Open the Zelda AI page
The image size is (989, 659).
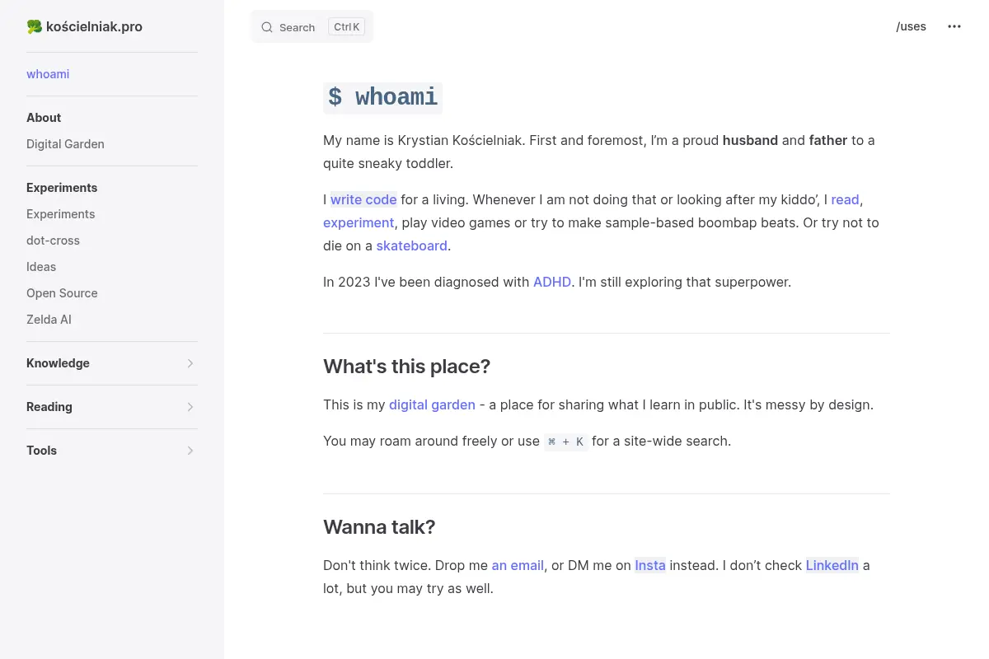click(x=49, y=320)
